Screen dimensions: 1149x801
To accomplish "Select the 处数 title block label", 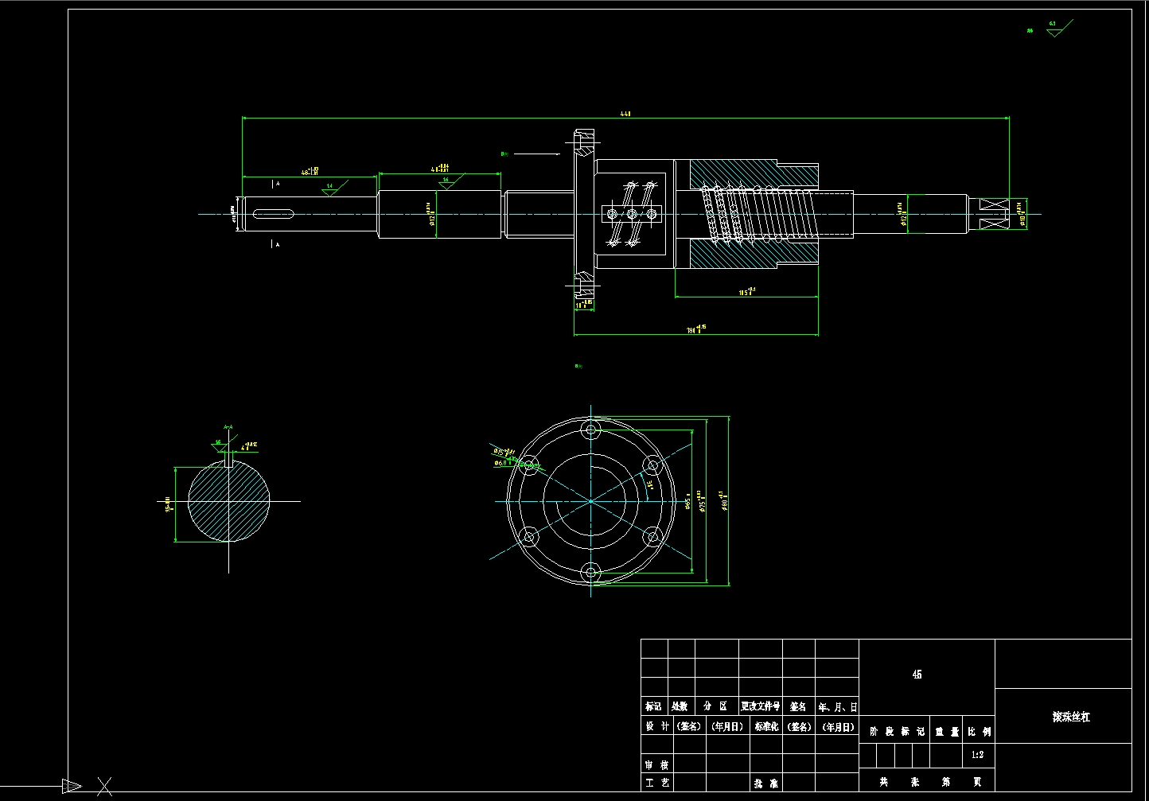I will coord(680,706).
